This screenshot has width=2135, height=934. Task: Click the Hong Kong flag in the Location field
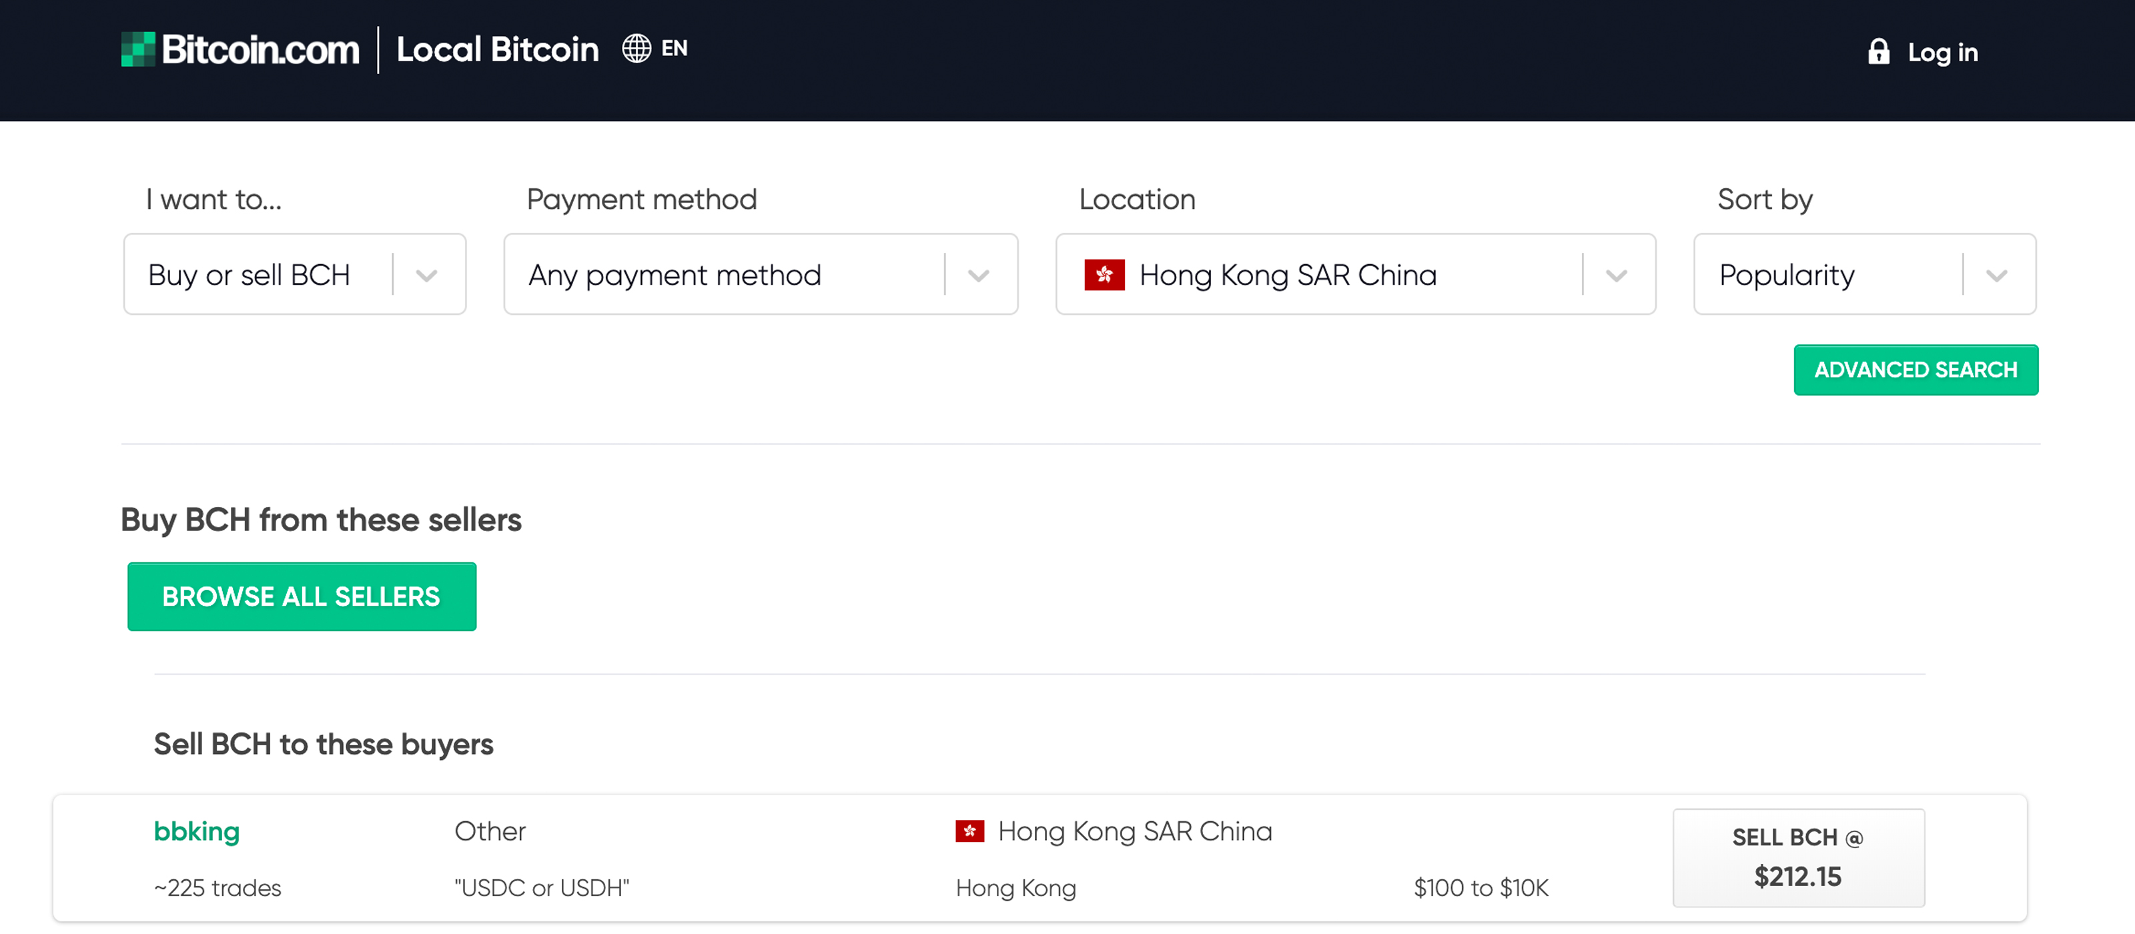point(1104,274)
